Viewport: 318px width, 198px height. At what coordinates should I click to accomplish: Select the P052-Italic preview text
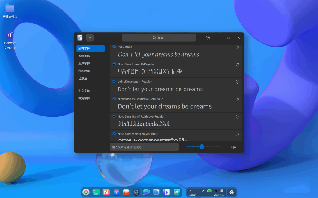coord(158,55)
